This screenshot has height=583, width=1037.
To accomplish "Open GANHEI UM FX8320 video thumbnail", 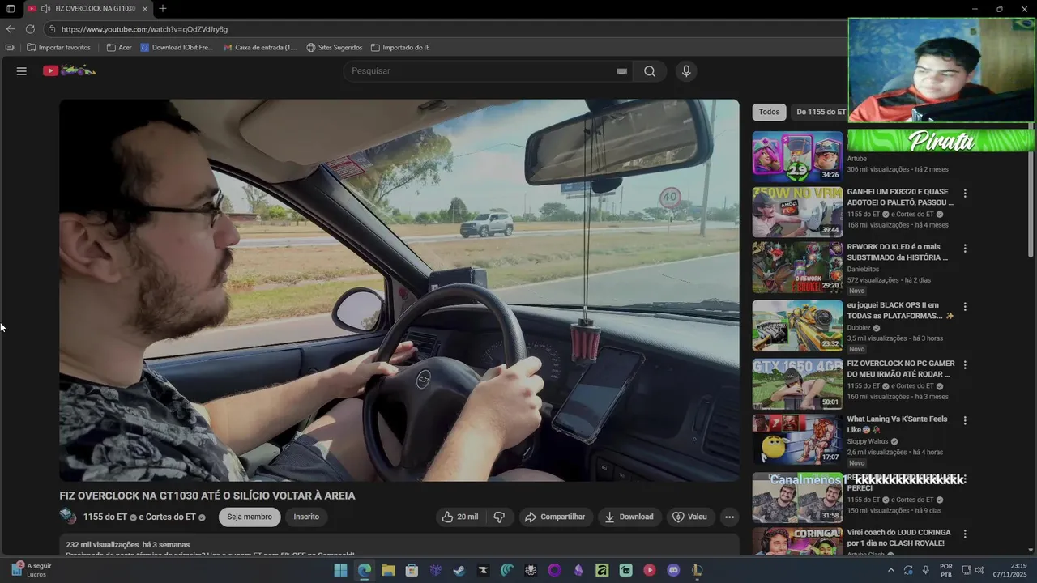I will [797, 212].
